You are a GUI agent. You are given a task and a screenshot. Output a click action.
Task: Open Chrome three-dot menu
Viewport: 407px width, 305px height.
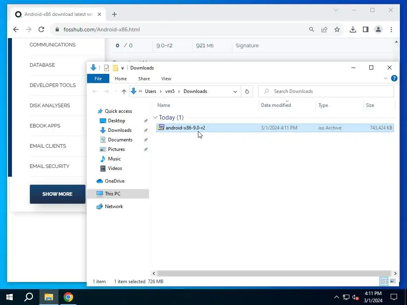tap(391, 29)
